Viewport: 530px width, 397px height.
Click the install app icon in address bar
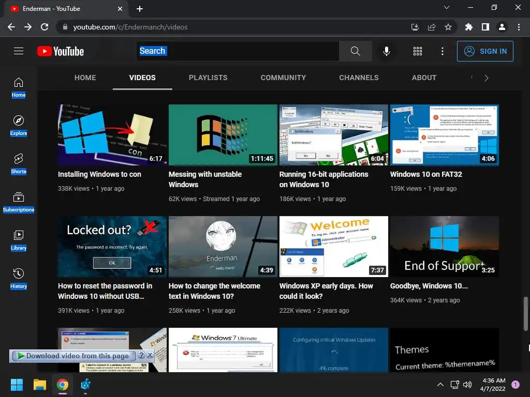click(415, 27)
